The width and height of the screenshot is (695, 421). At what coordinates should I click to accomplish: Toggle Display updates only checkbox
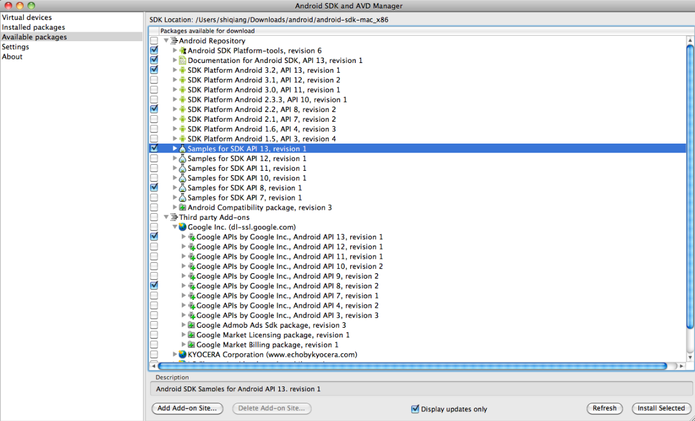pos(415,409)
